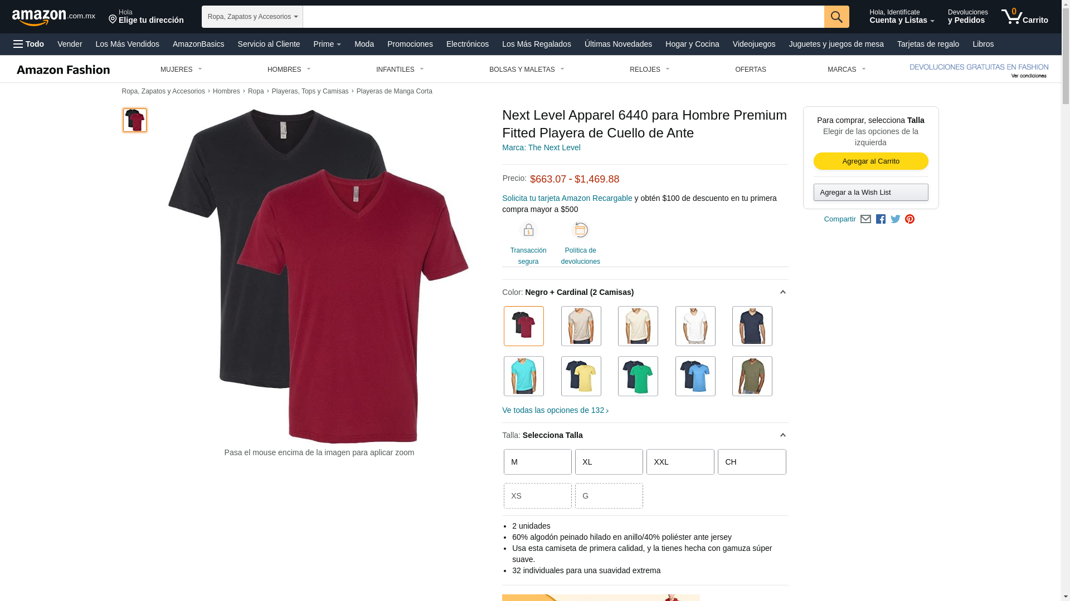
Task: Share on Pinterest icon
Action: point(909,219)
